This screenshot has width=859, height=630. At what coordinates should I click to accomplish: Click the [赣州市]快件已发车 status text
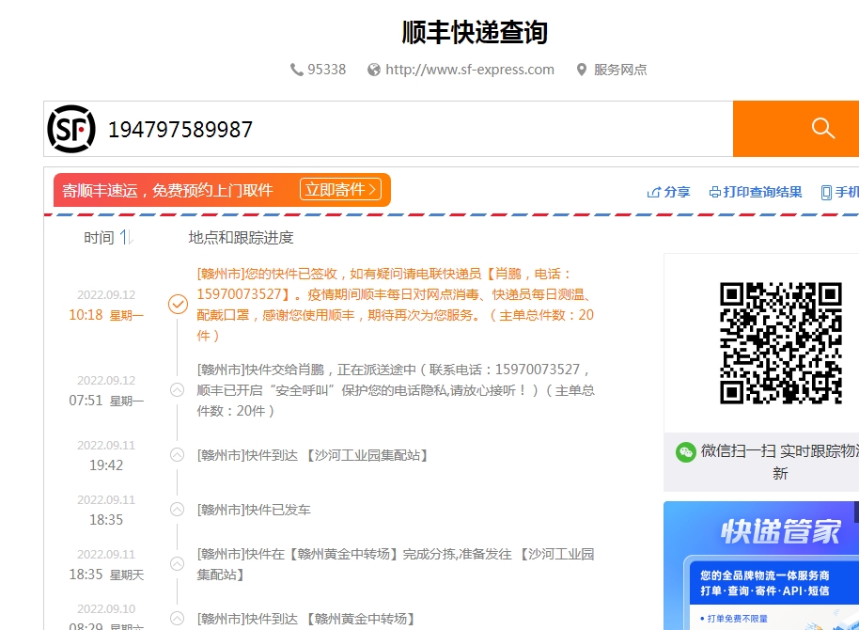tap(254, 510)
